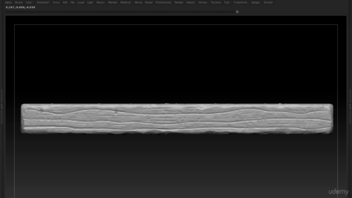Open the File menu

click(72, 2)
